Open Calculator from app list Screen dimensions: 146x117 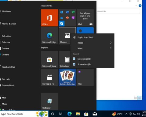(6, 36)
